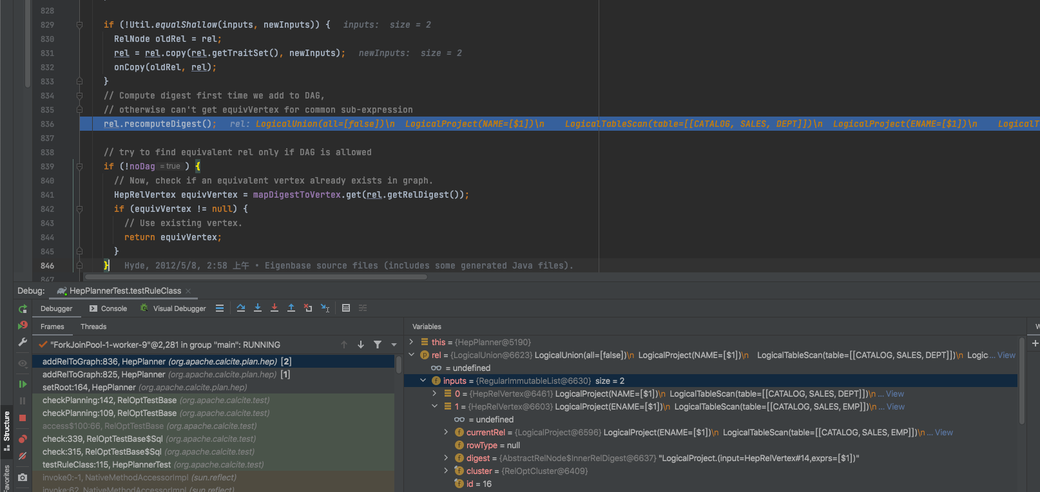Select frame testRuleClass:115, HepPlannerTest
Screen dimensions: 1040x492
[213, 464]
